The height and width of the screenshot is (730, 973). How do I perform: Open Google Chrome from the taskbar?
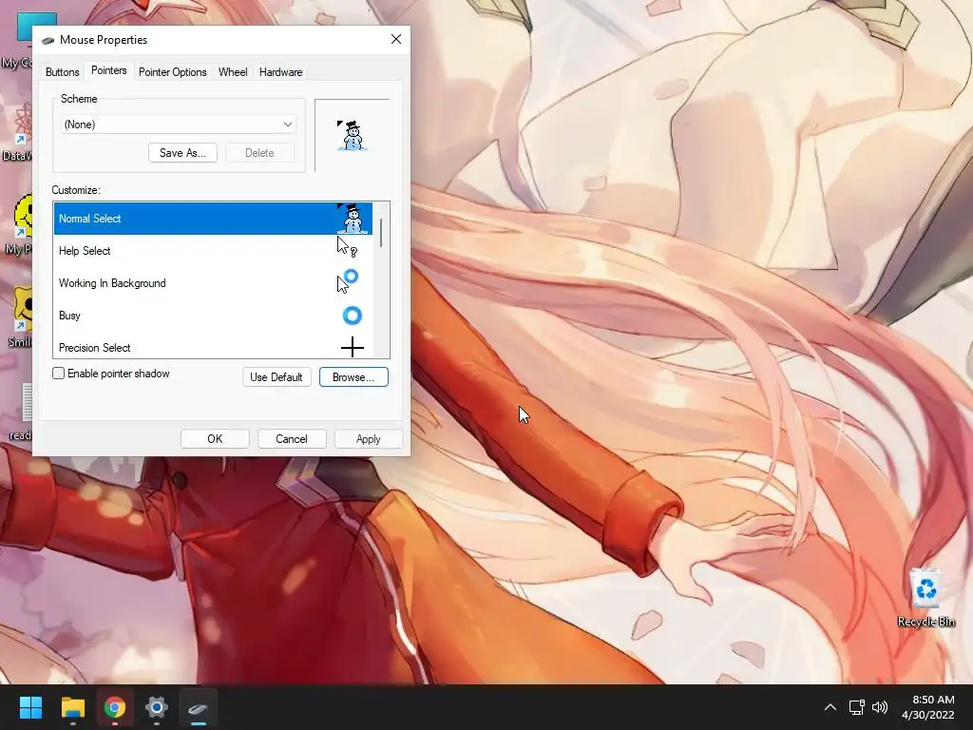[115, 707]
